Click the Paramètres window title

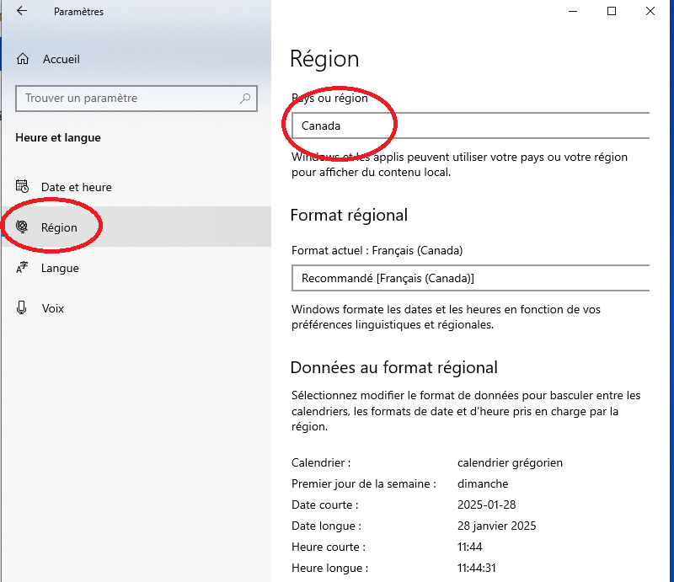click(x=78, y=12)
